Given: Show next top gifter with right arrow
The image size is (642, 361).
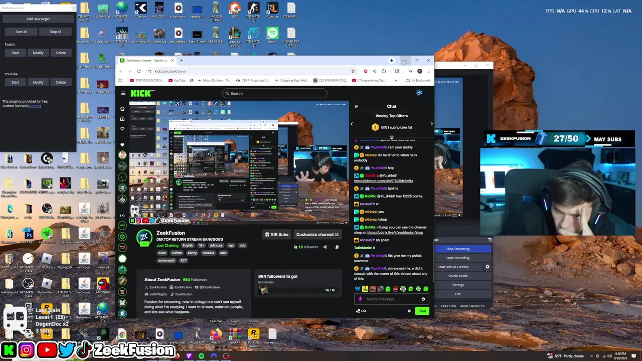Looking at the screenshot, I should click(431, 123).
